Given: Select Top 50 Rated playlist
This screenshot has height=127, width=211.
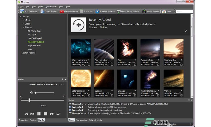Looking at the screenshot, I should coord(34,45).
